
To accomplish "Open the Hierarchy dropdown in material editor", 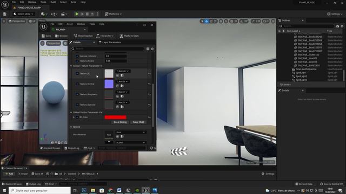I will [105, 36].
